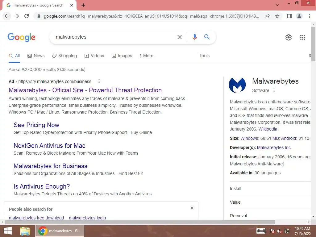Click the vertical page scrollbar
Screen dimensions: 316x237
point(313,44)
